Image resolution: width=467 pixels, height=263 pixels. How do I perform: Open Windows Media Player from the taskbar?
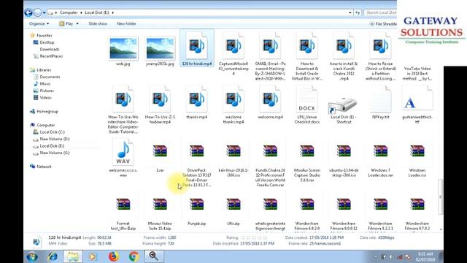93,256
